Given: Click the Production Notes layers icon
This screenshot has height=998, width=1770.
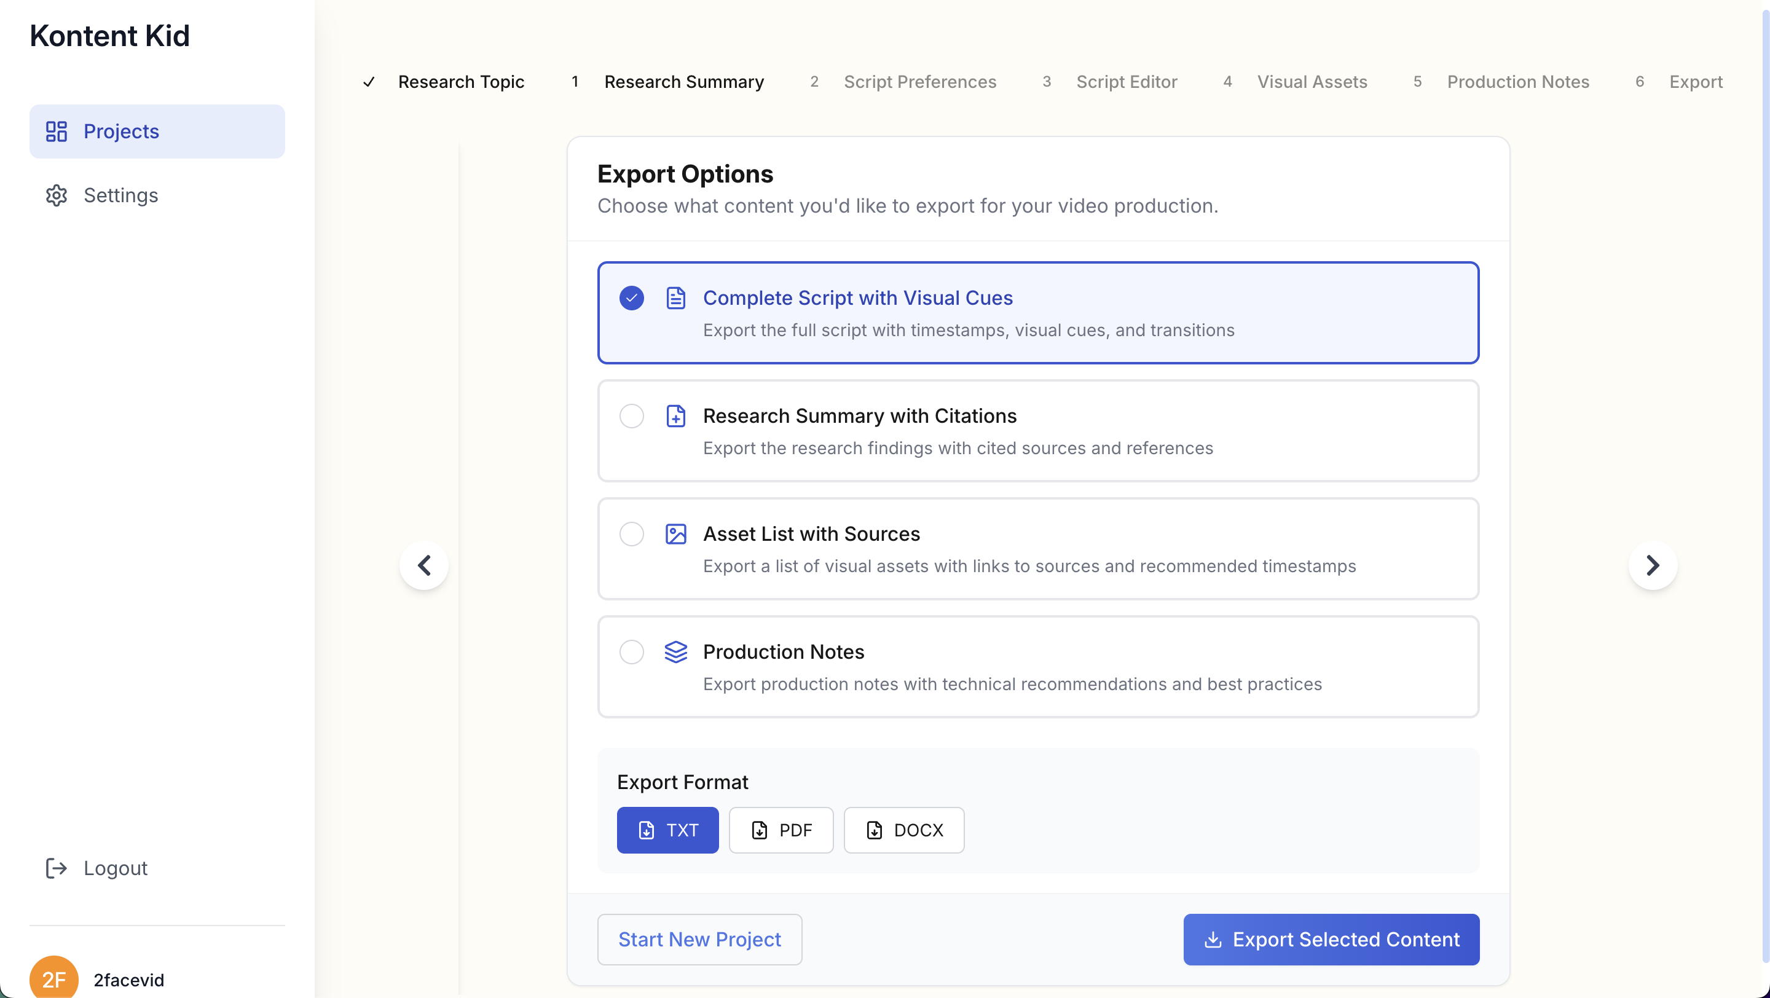Looking at the screenshot, I should coord(675,652).
